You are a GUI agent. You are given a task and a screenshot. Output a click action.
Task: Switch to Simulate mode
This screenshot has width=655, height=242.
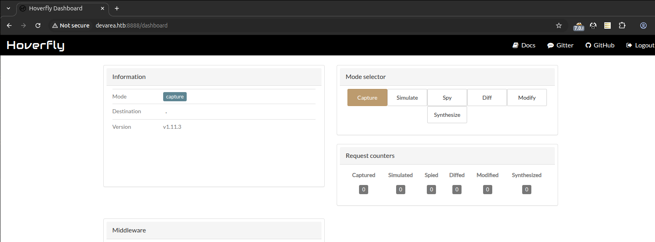click(407, 98)
